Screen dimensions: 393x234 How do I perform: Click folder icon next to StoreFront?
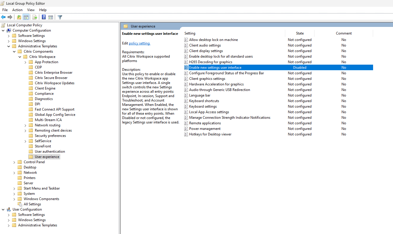pyautogui.click(x=31, y=146)
